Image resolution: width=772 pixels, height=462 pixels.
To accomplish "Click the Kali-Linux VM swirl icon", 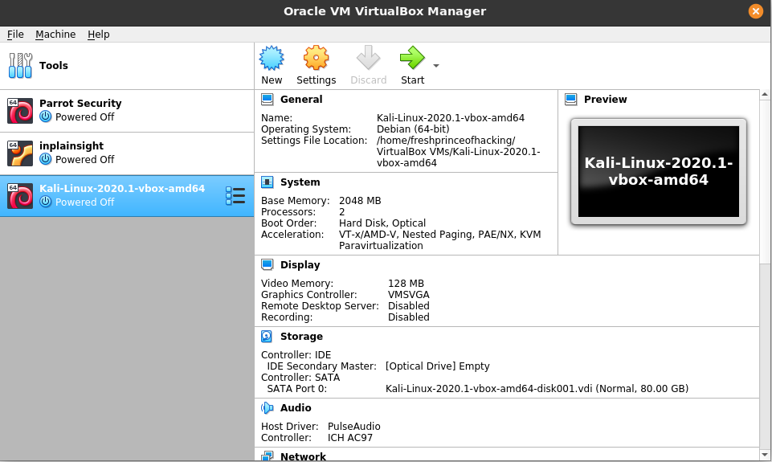I will (20, 195).
